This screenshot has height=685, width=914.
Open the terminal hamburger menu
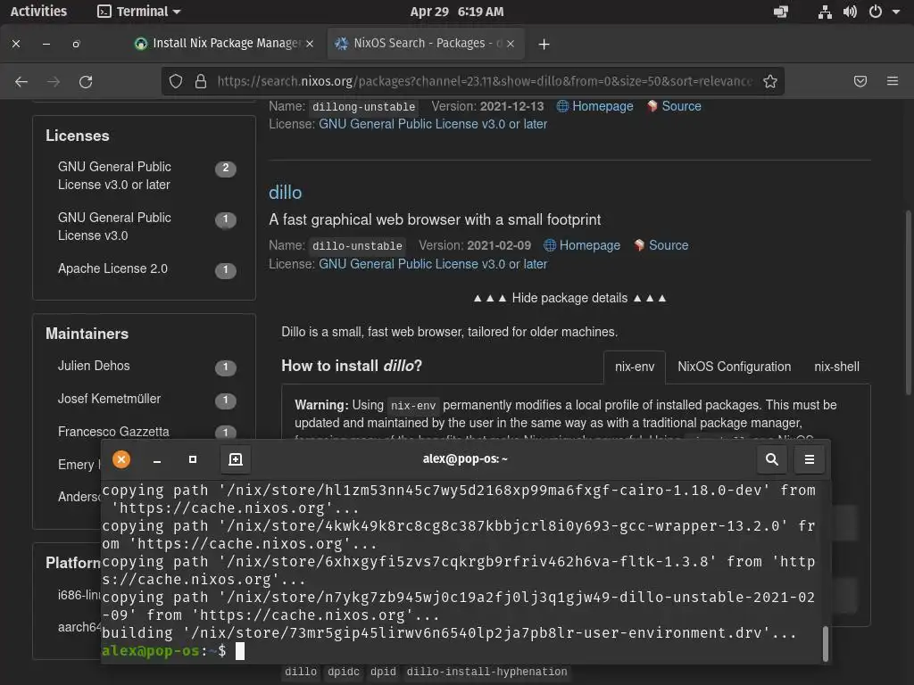pyautogui.click(x=810, y=459)
